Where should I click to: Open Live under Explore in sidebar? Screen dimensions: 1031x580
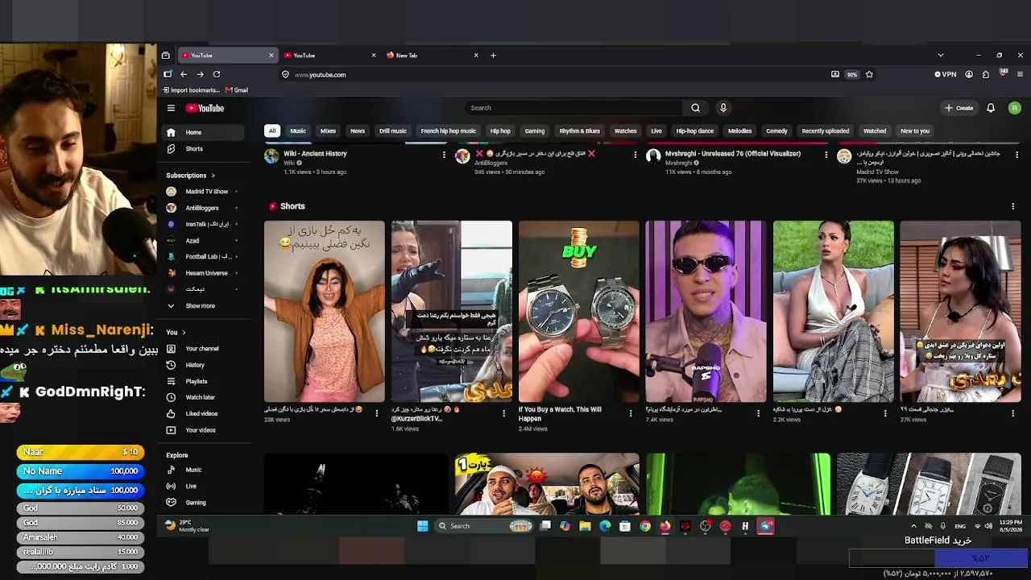point(204,486)
